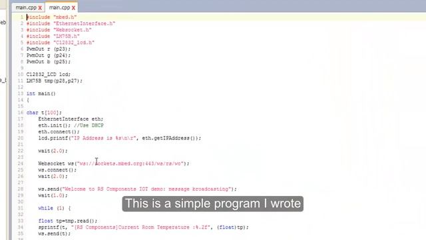Click the '#include "LM75B.h"' line
This screenshot has width=426, height=240.
[x=53, y=36]
